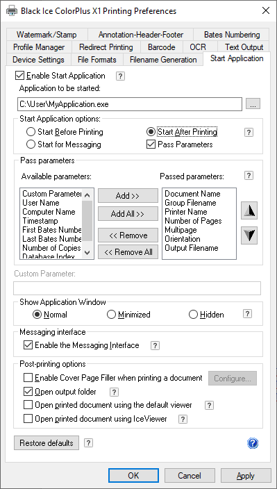
Task: Uncheck Enable Start Application
Action: tap(19, 76)
